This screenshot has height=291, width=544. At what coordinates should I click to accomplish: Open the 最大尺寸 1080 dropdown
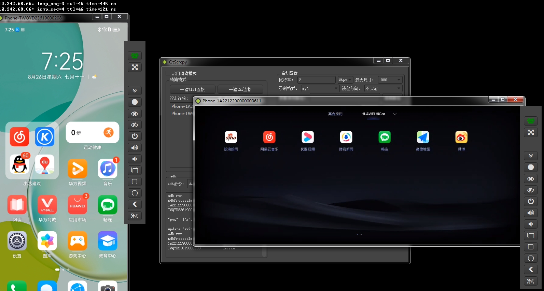(390, 80)
